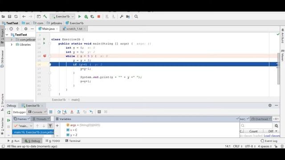Expand the com.jetbrains package node
This screenshot has width=285, height=160.
click(x=12, y=40)
